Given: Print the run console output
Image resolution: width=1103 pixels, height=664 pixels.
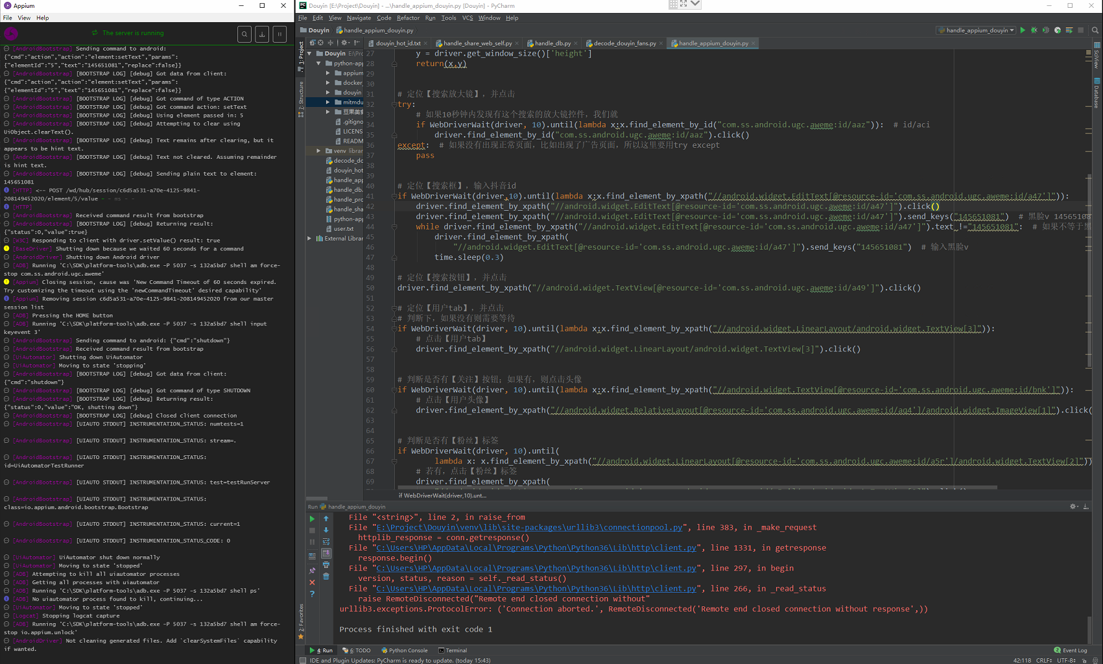Looking at the screenshot, I should (326, 565).
